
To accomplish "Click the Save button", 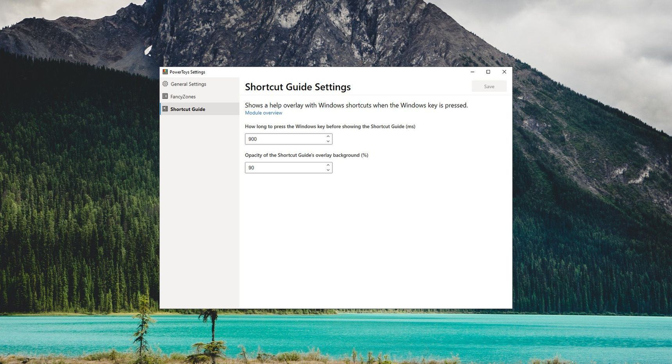I will click(x=489, y=86).
